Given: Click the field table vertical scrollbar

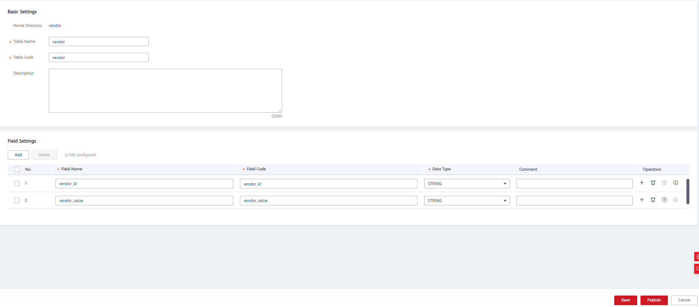Looking at the screenshot, I should coord(688,191).
